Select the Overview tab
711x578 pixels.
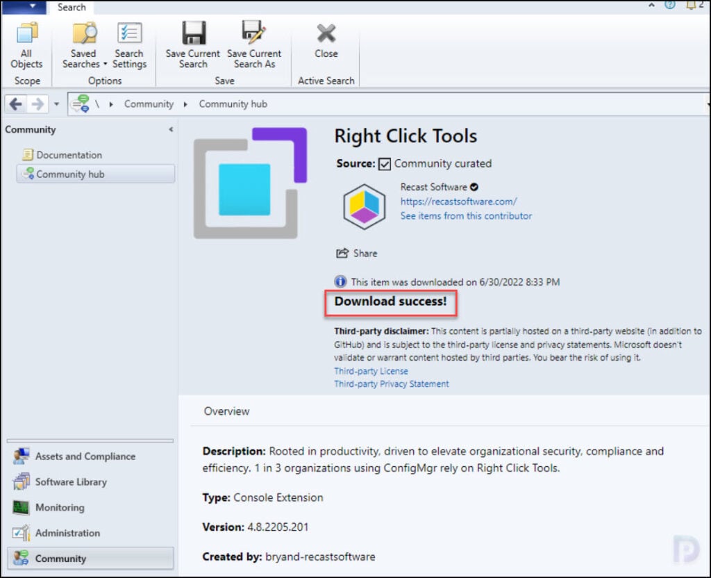227,411
